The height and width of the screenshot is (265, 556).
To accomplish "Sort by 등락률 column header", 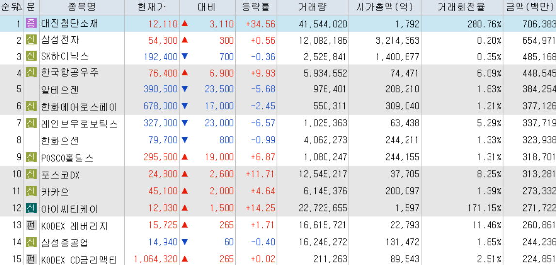I will point(256,7).
